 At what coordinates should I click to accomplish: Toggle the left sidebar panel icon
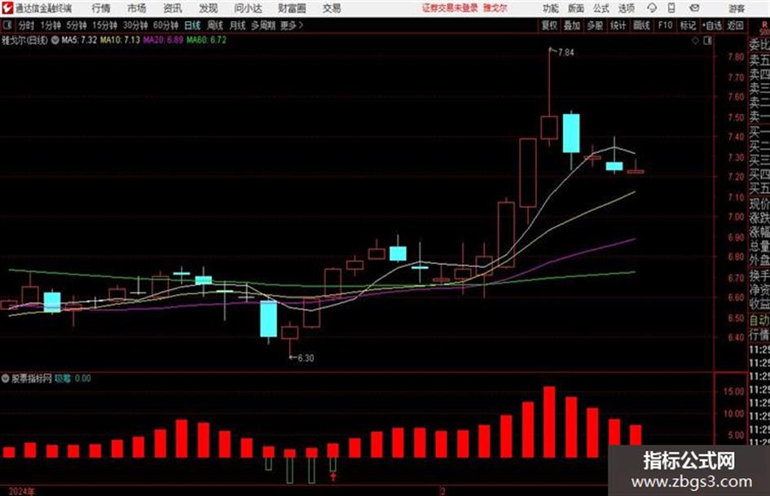coord(7,25)
